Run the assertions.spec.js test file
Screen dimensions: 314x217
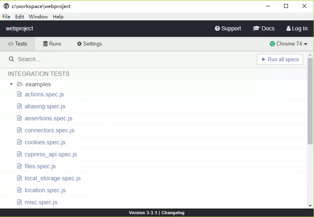pyautogui.click(x=48, y=118)
